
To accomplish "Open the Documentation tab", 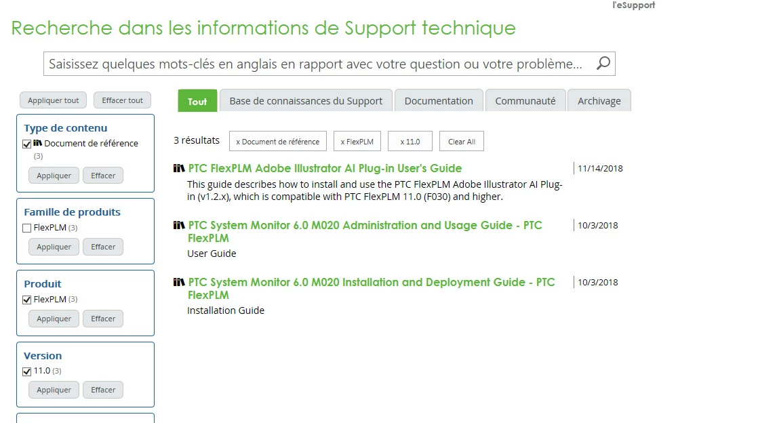I will point(439,101).
